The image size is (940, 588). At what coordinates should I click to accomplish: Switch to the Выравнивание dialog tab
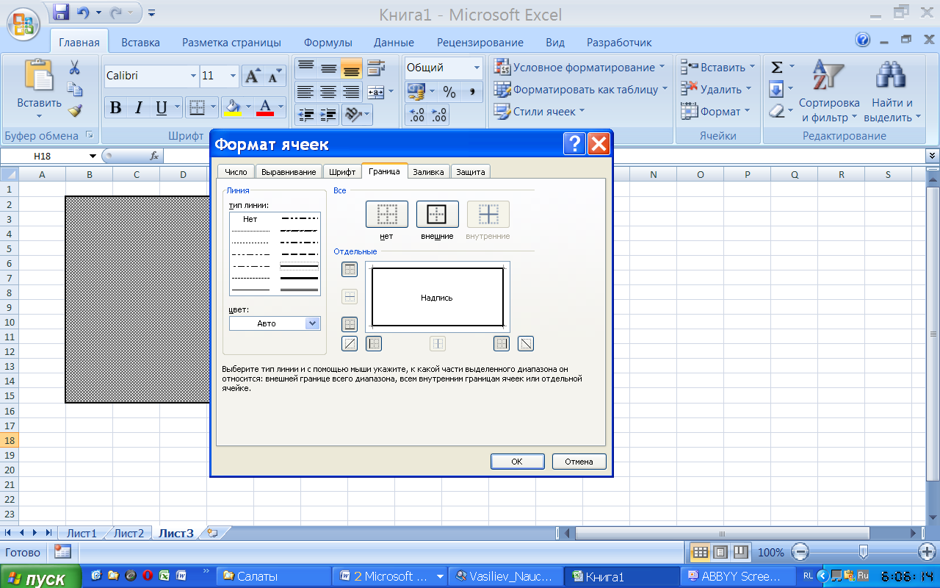289,171
